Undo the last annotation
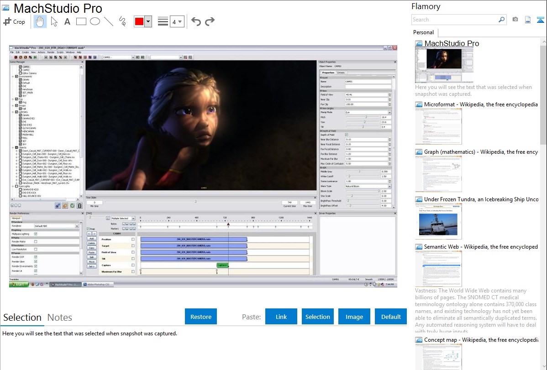The width and height of the screenshot is (547, 370). (196, 21)
